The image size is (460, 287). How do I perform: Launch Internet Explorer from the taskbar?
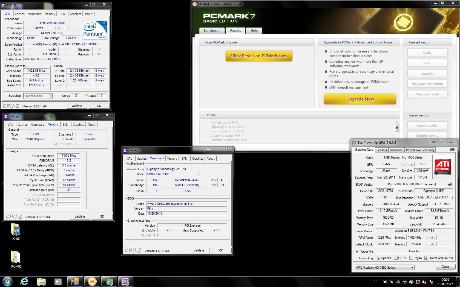pos(25,281)
